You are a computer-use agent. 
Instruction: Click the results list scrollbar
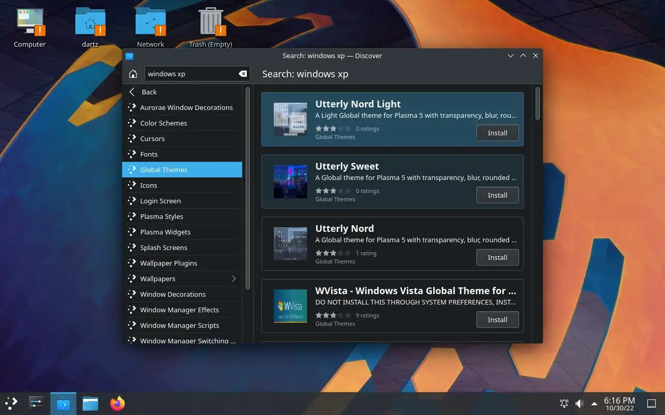point(537,104)
